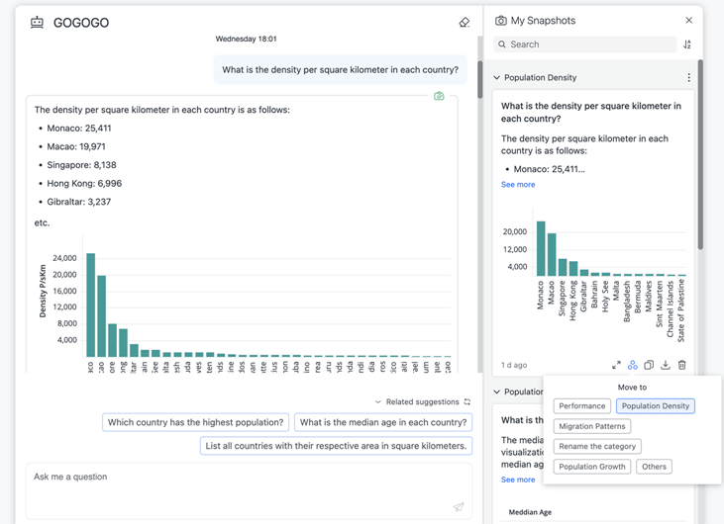Copy the Population Density snapshot
This screenshot has height=524, width=724.
(x=649, y=365)
